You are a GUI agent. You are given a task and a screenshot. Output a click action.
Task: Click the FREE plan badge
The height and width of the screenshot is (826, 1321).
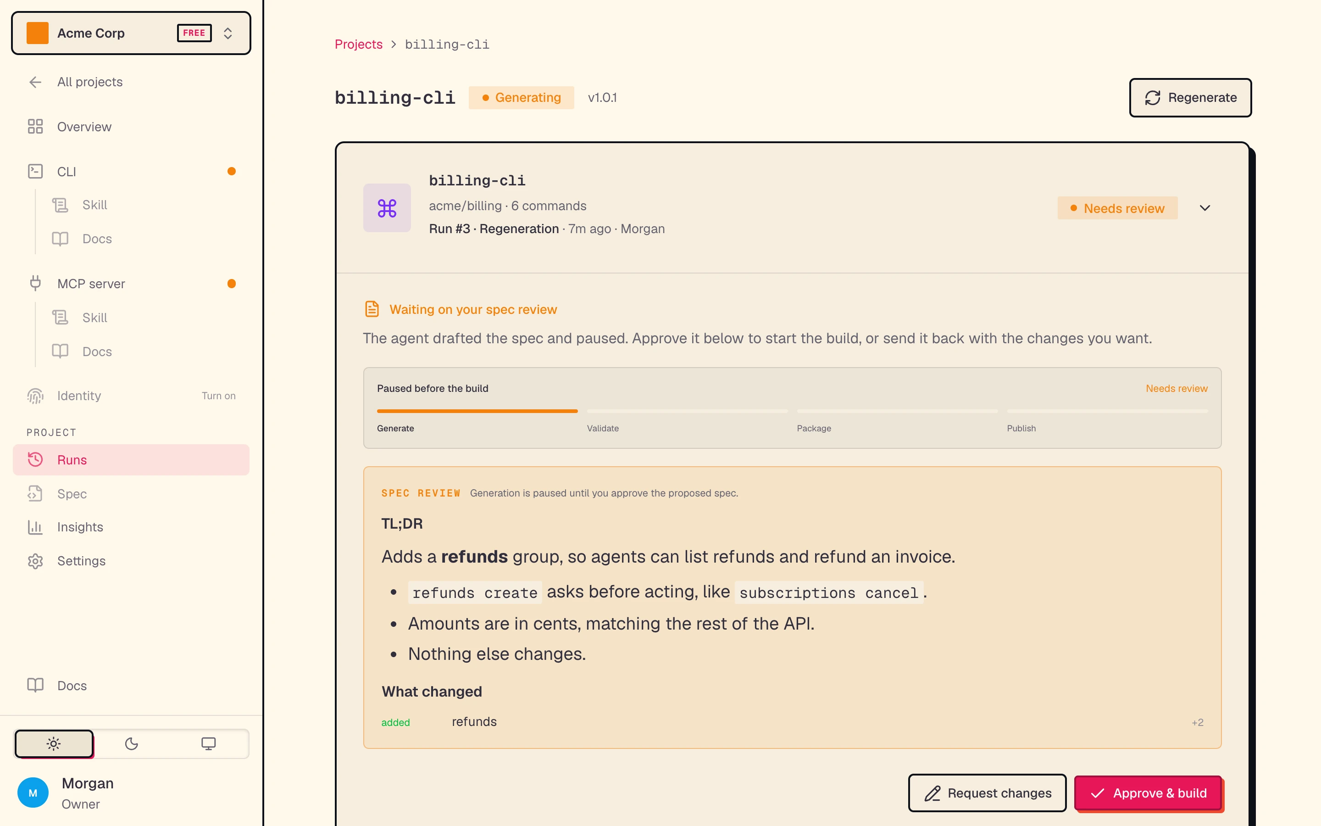(x=194, y=33)
